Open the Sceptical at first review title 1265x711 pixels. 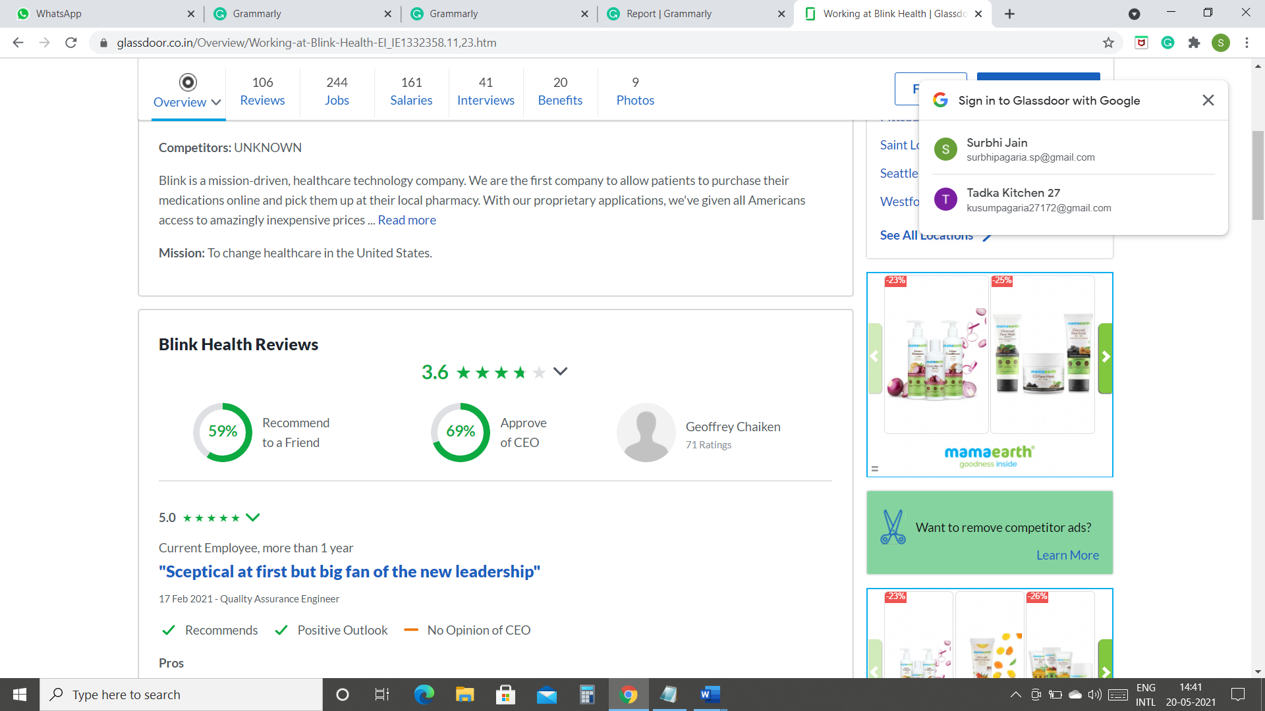349,571
